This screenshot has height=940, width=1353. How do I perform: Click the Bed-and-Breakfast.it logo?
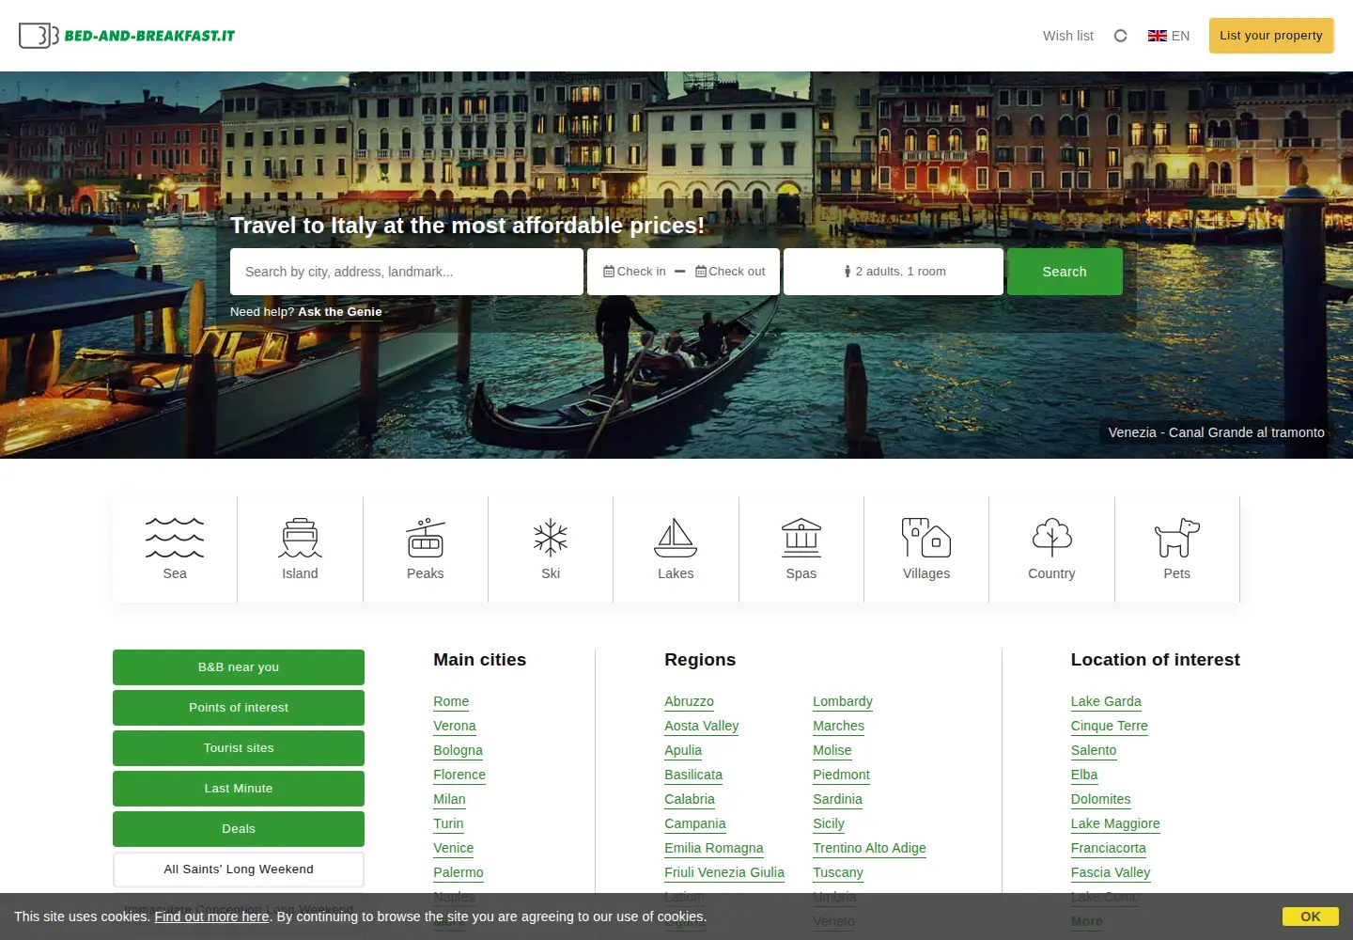pos(127,36)
